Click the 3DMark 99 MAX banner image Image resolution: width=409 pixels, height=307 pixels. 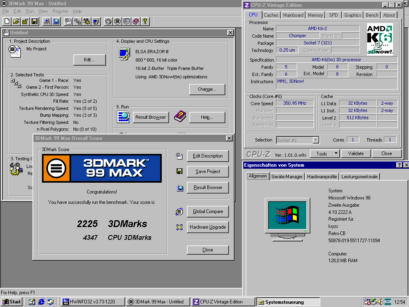pyautogui.click(x=102, y=168)
